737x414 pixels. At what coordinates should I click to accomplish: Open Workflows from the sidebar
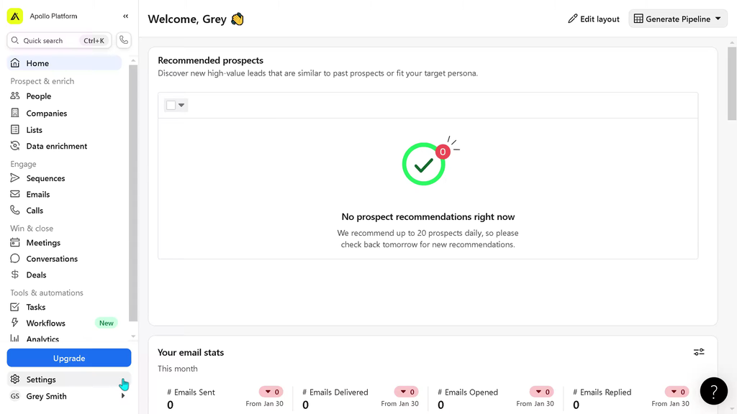click(46, 323)
